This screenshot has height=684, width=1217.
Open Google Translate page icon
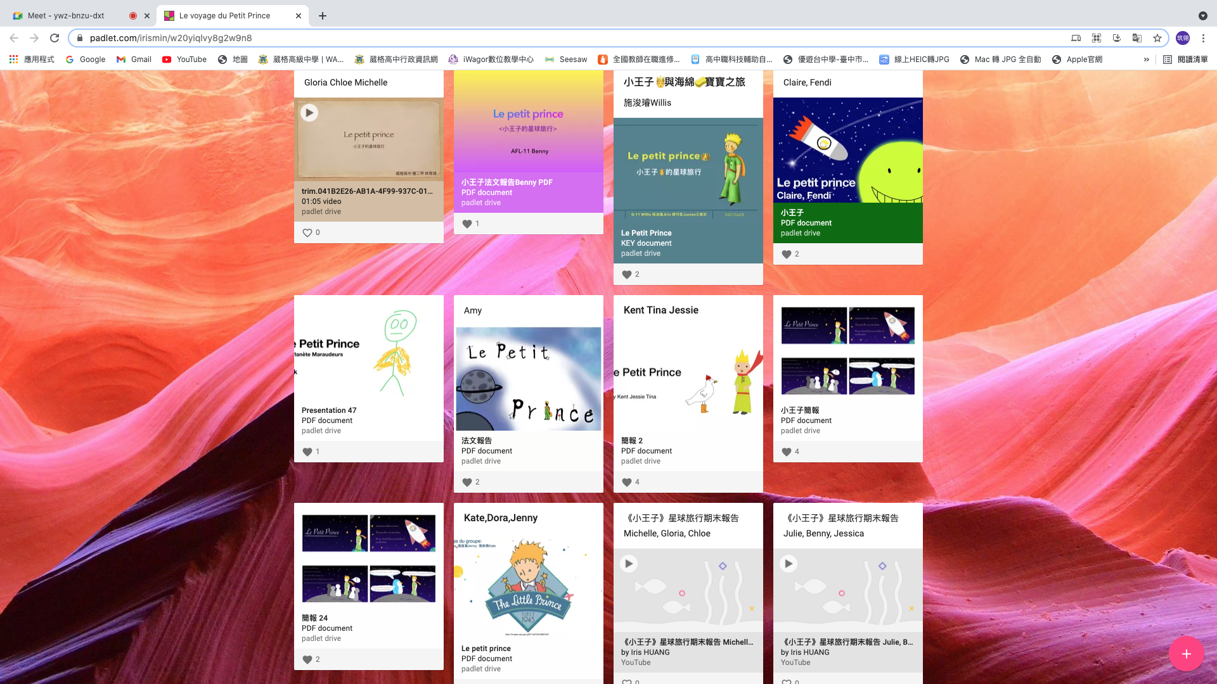tap(1137, 38)
